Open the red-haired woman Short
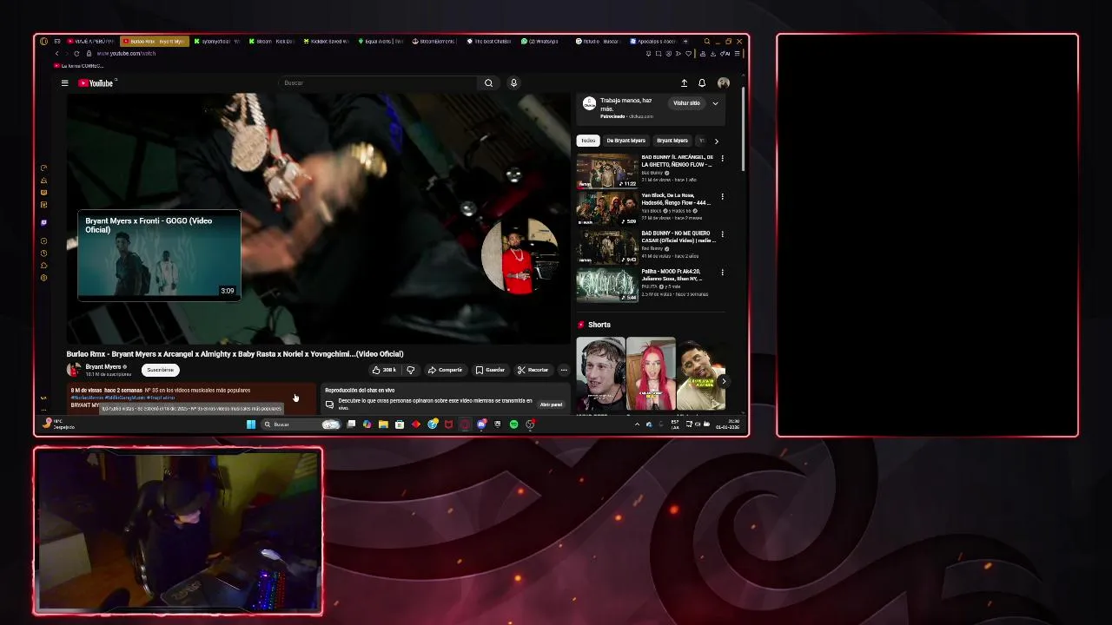This screenshot has height=625, width=1112. 651,373
